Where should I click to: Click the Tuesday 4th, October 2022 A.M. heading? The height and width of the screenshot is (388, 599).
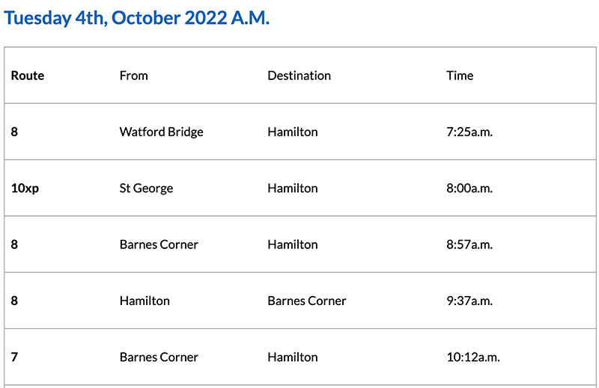tap(137, 19)
